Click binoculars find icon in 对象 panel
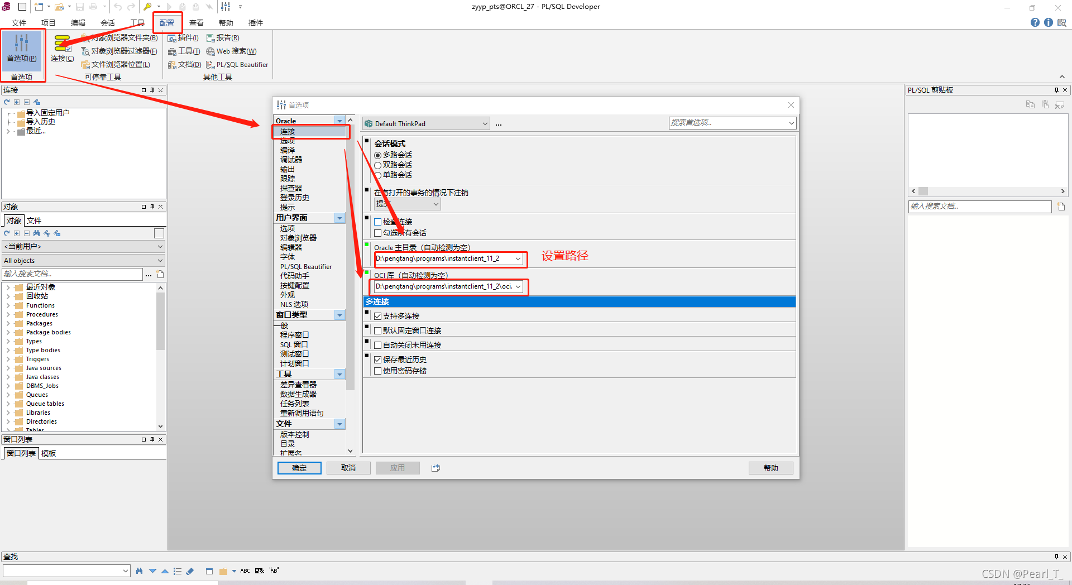 [37, 233]
